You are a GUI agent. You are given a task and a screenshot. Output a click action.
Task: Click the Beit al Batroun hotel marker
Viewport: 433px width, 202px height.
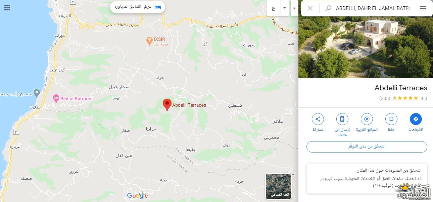[x=56, y=99]
